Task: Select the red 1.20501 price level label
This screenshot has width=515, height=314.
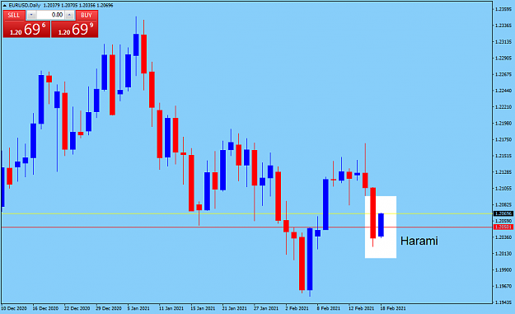Action: click(x=503, y=227)
